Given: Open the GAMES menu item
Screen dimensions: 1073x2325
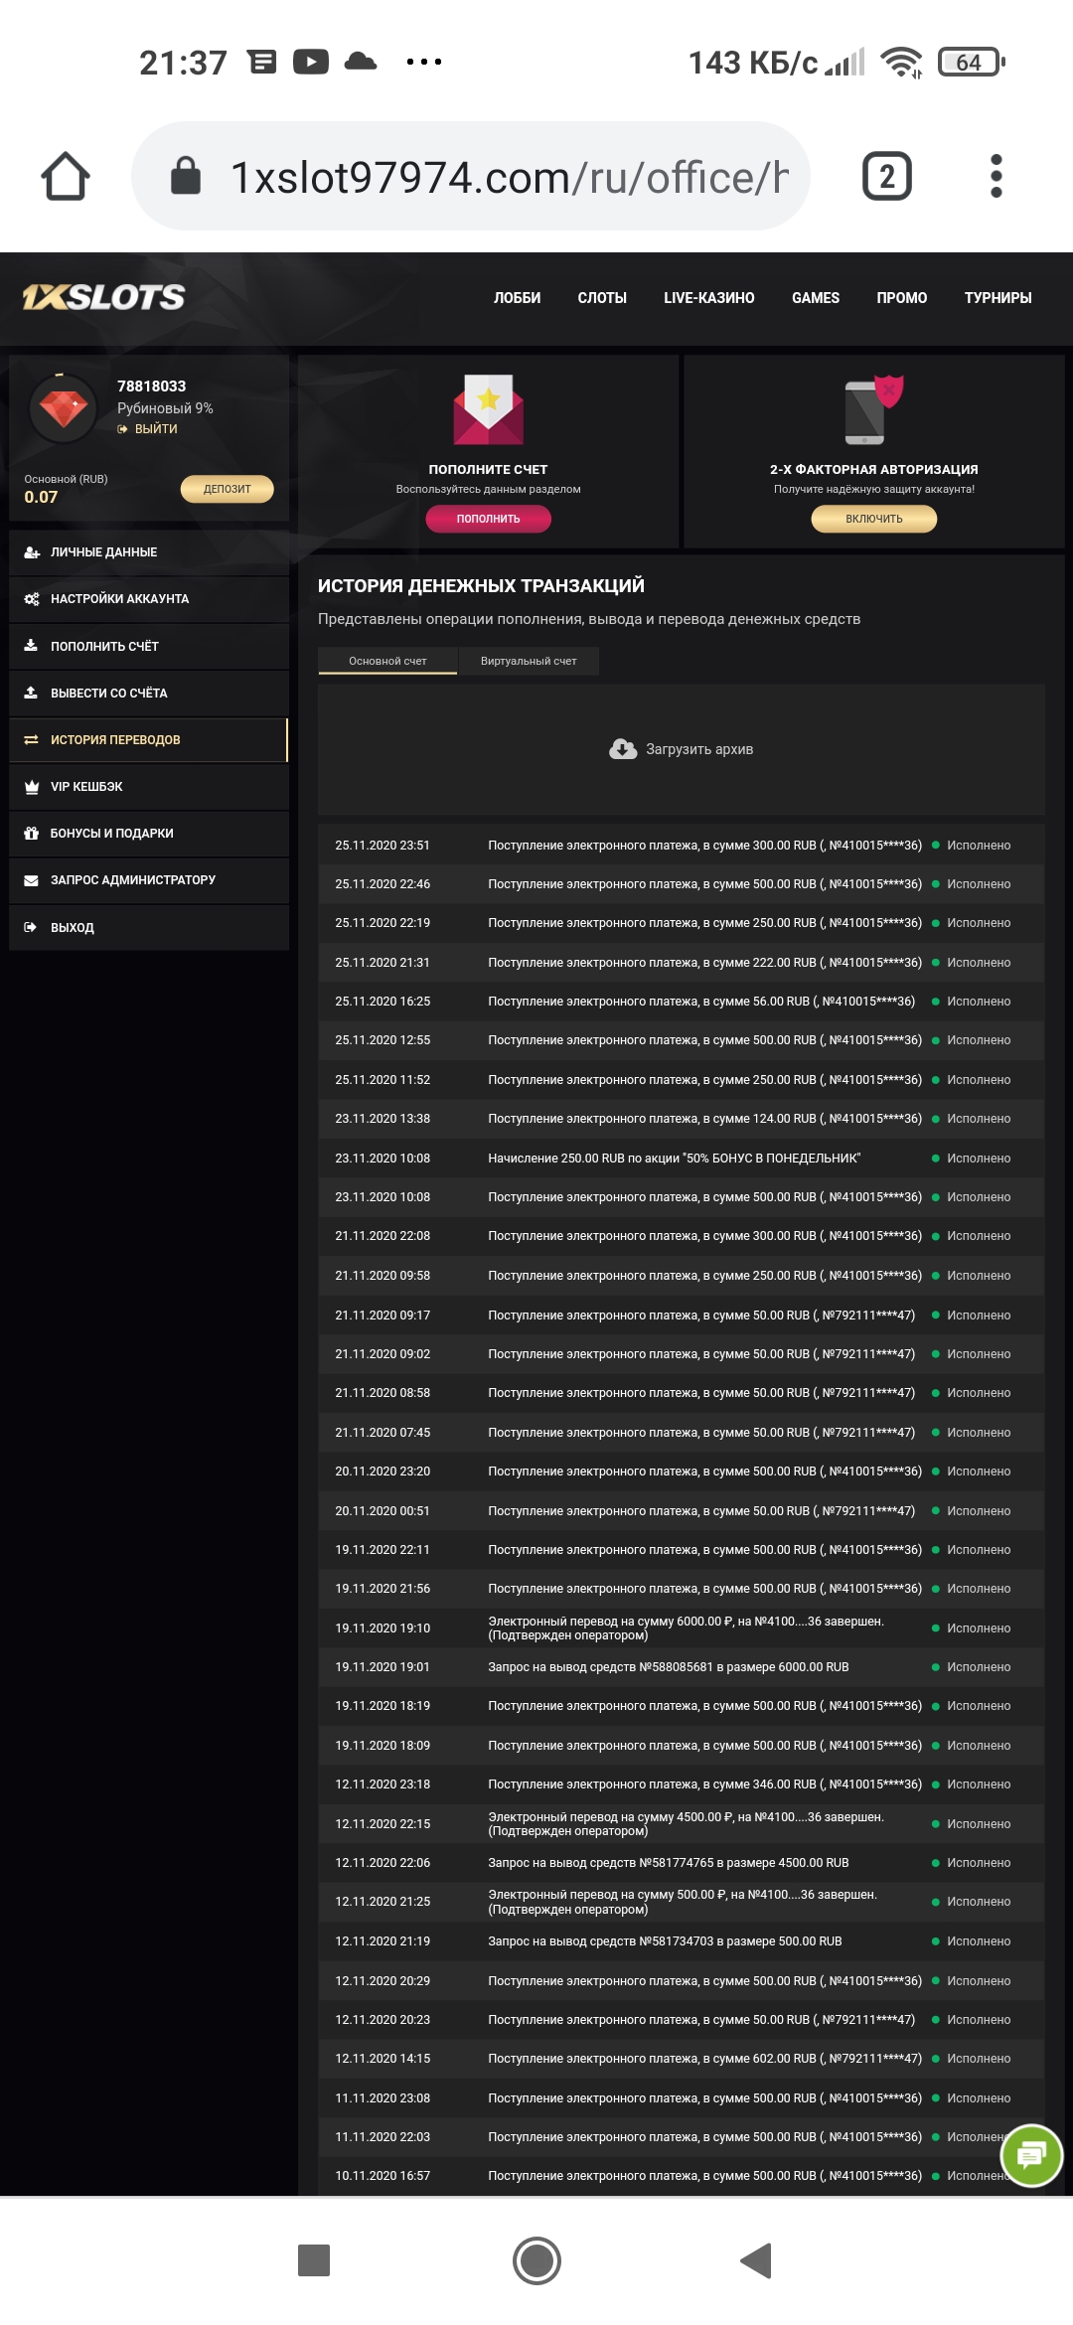Looking at the screenshot, I should click(816, 298).
